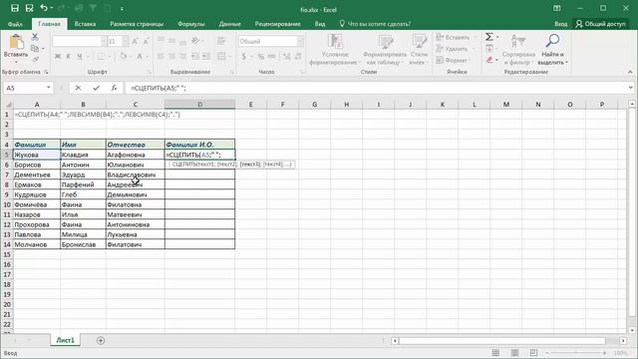Click the Format Painter brush icon
The image size is (638, 359).
click(x=35, y=60)
